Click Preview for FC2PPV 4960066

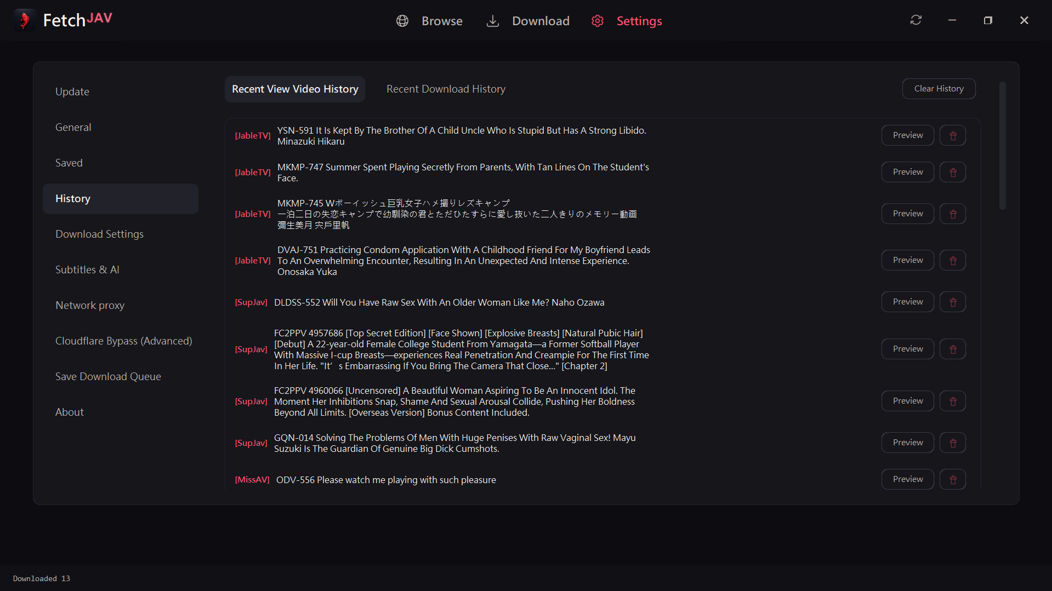pyautogui.click(x=908, y=401)
